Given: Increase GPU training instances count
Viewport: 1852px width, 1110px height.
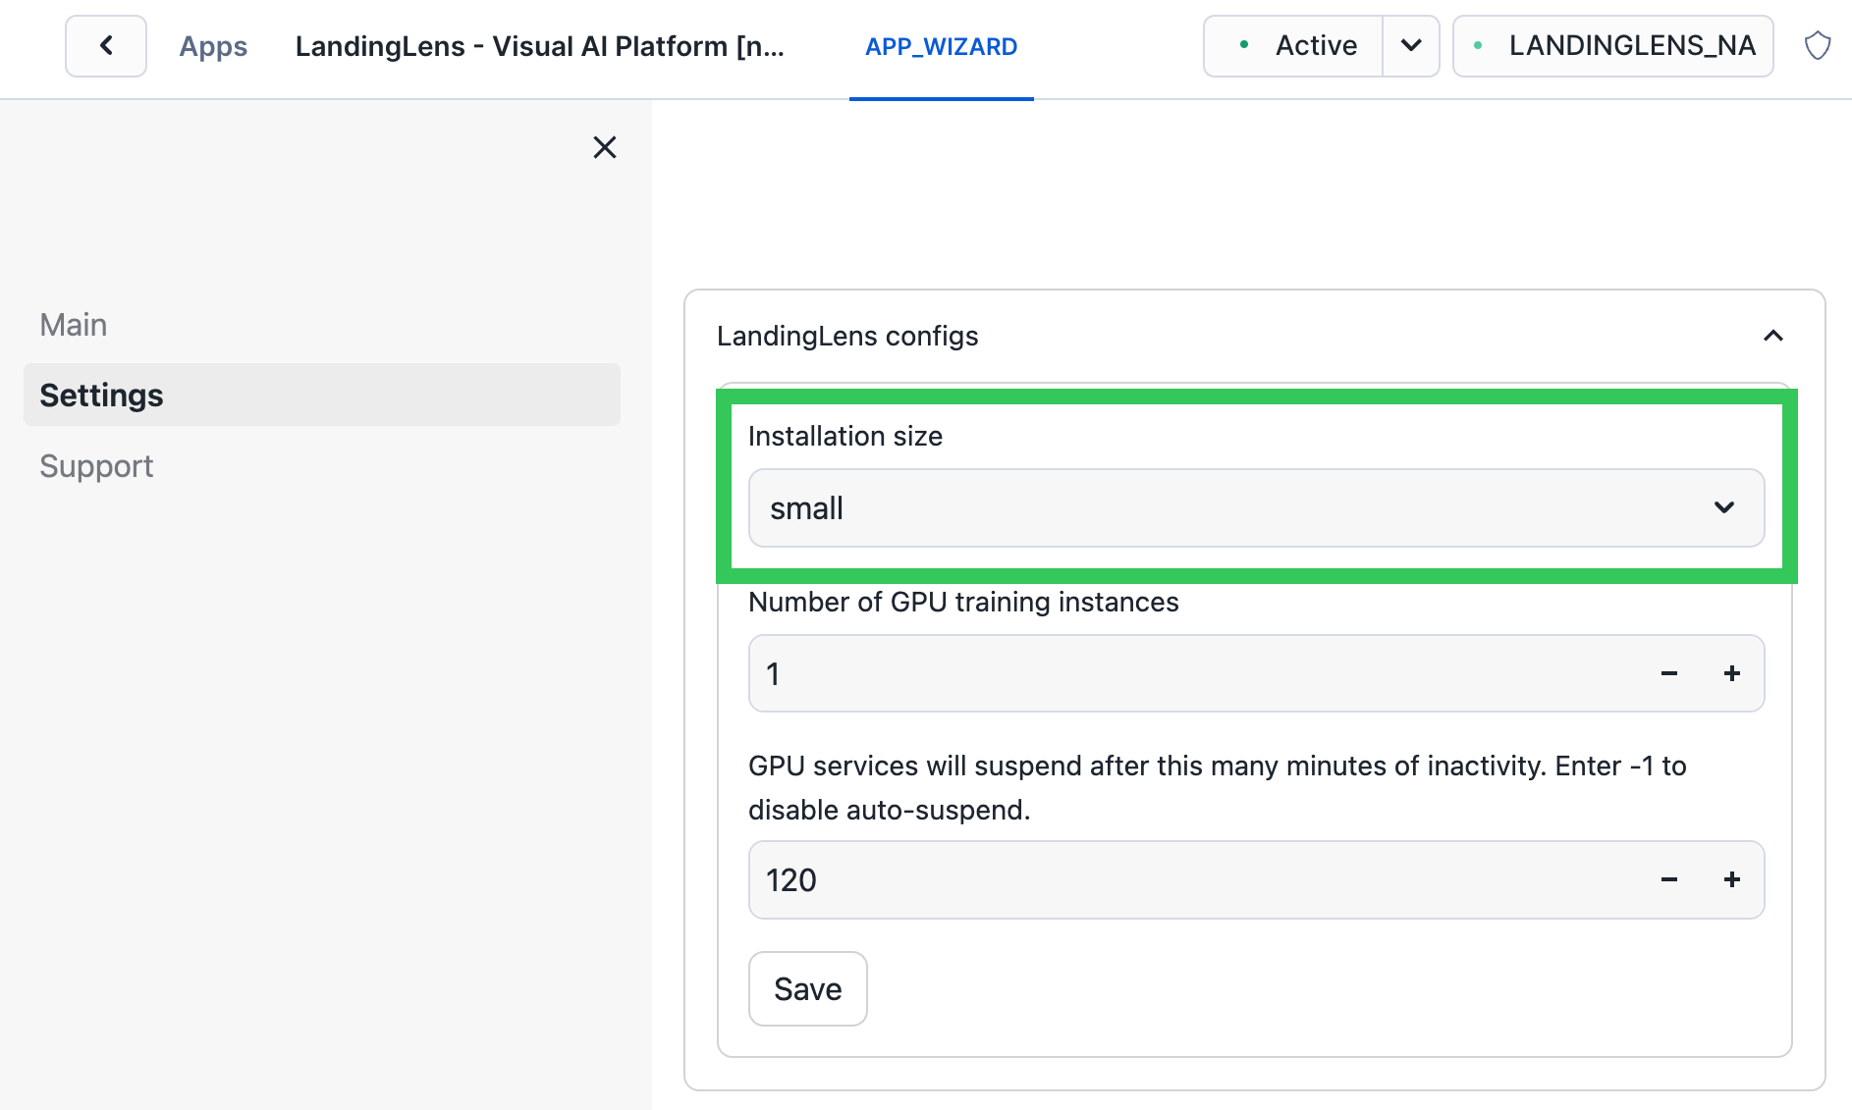Looking at the screenshot, I should tap(1732, 673).
